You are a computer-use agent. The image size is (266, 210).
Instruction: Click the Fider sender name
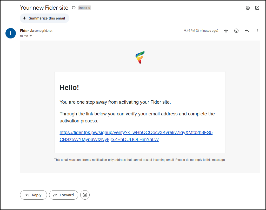point(24,31)
